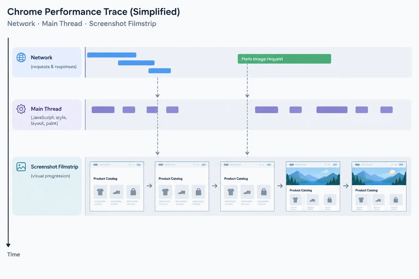Image resolution: width=419 pixels, height=279 pixels.
Task: Click the gear icon beside Main Thread
Action: 21,109
